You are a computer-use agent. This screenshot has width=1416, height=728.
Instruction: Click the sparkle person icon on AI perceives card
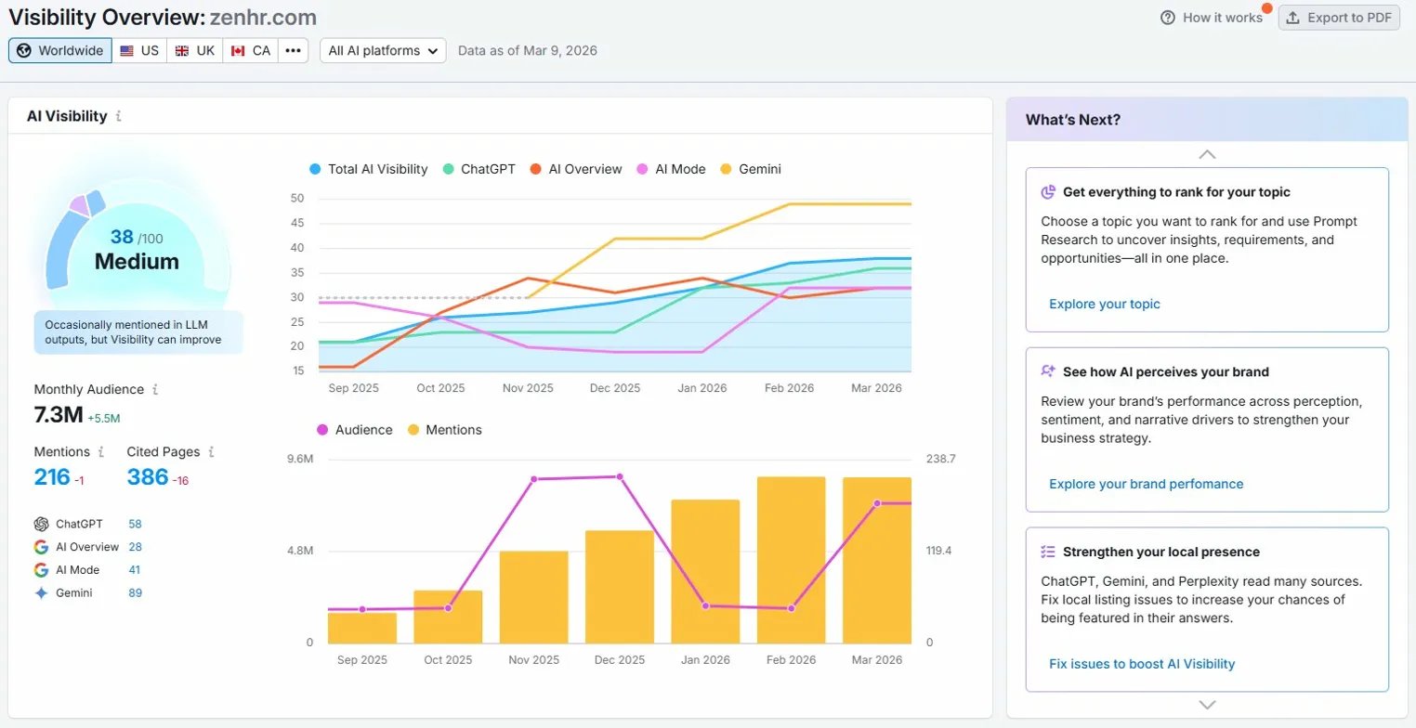tap(1048, 371)
